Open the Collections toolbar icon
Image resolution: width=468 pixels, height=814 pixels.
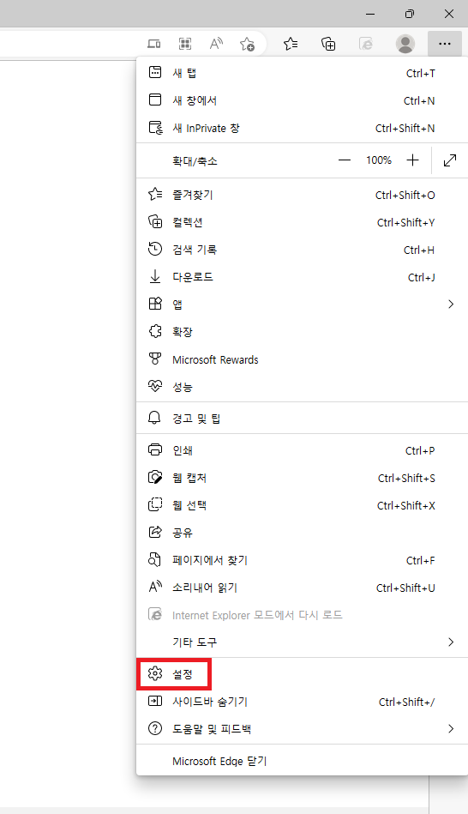click(328, 44)
